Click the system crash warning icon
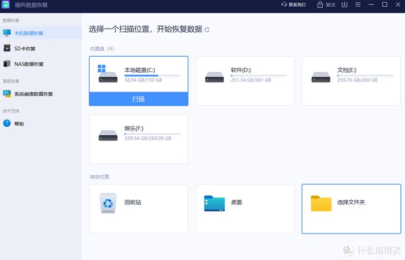This screenshot has height=260, width=405. pyautogui.click(x=7, y=94)
